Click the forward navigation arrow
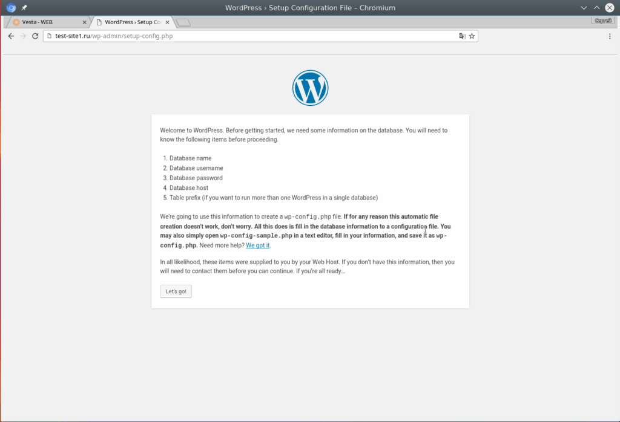This screenshot has height=422, width=620. click(x=23, y=36)
